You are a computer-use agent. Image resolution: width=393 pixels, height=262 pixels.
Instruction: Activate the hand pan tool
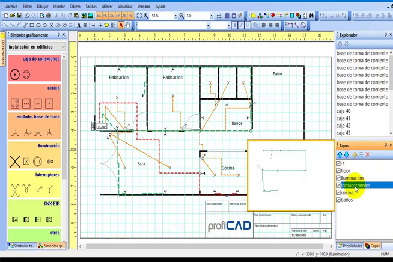pos(128,25)
